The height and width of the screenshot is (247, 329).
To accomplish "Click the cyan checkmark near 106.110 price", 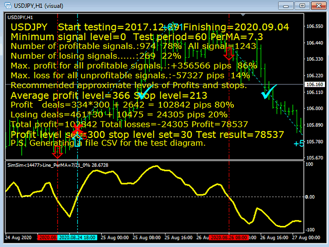I will point(269,92).
